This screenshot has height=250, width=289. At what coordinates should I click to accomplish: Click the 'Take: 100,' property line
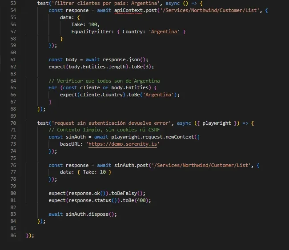coord(85,24)
